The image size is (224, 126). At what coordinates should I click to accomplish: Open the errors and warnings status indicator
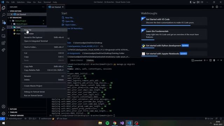33,119
